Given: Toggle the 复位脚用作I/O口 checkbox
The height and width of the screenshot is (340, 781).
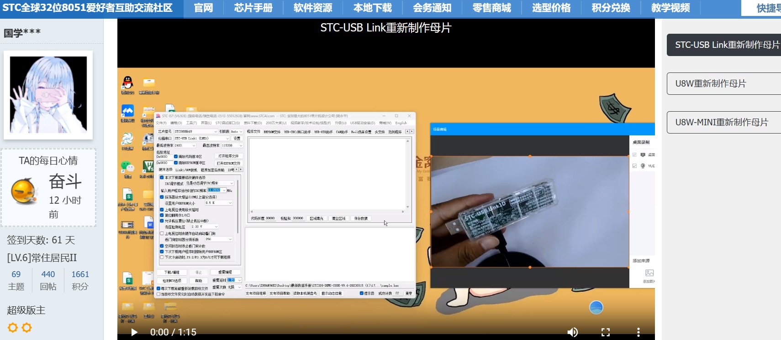Looking at the screenshot, I should coord(162,215).
